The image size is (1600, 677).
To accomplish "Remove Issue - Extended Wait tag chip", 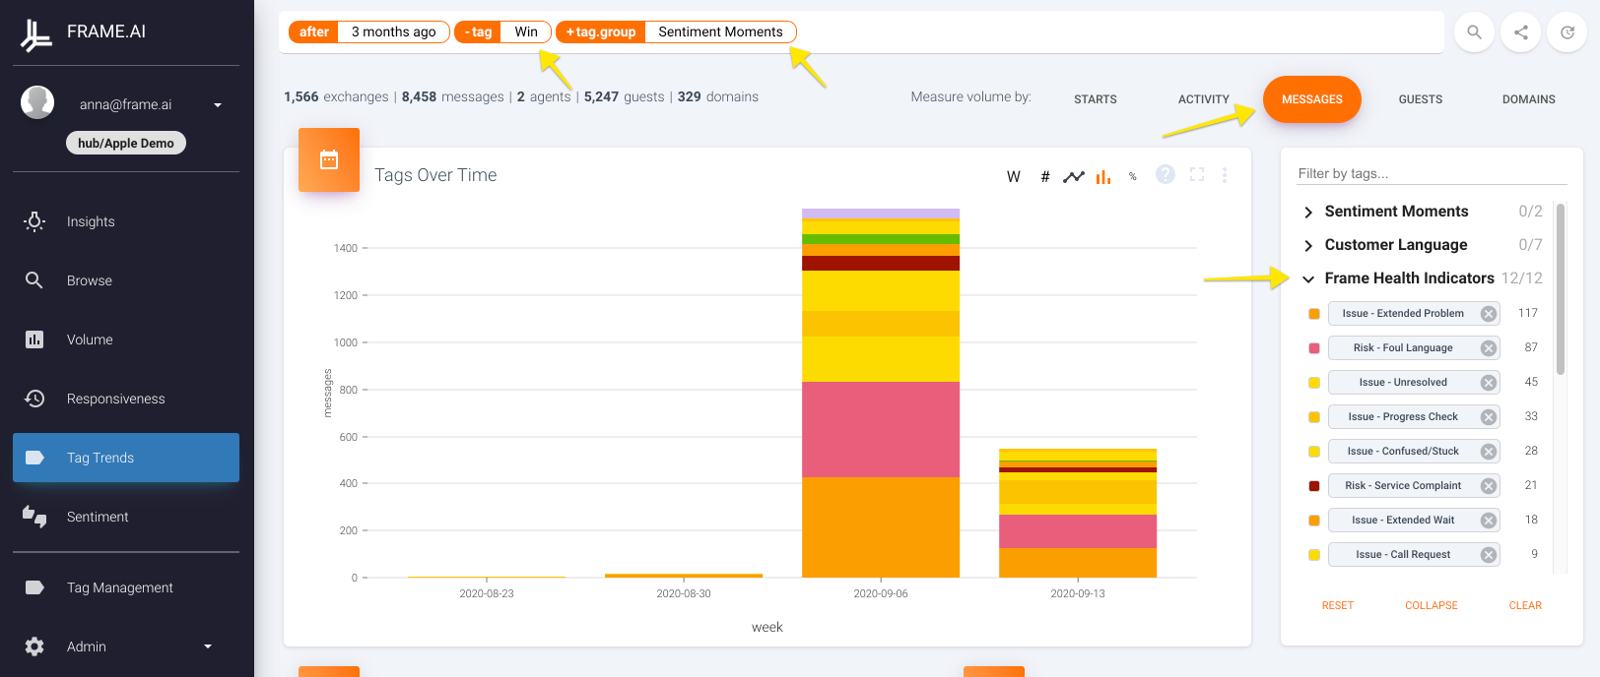I will (x=1489, y=521).
